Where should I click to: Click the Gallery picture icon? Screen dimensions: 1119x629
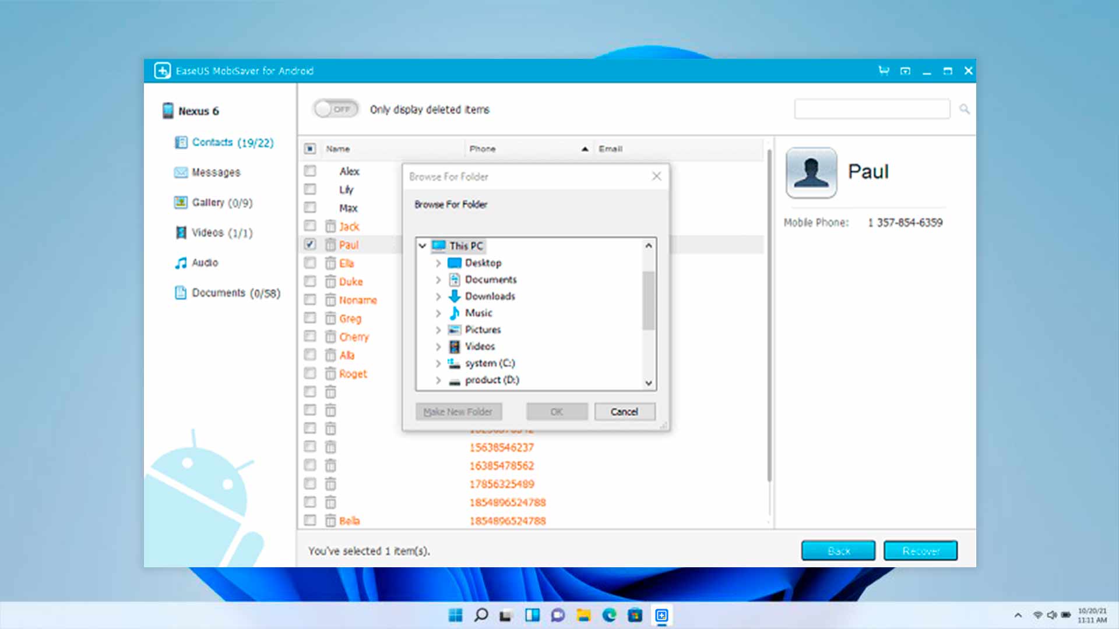(181, 202)
